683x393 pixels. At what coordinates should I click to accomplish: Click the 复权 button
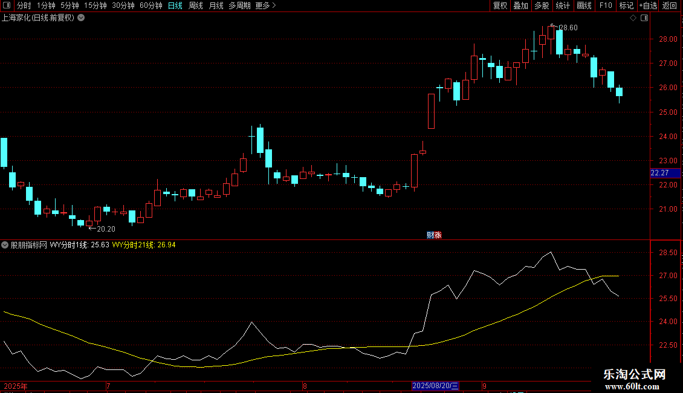pos(500,5)
